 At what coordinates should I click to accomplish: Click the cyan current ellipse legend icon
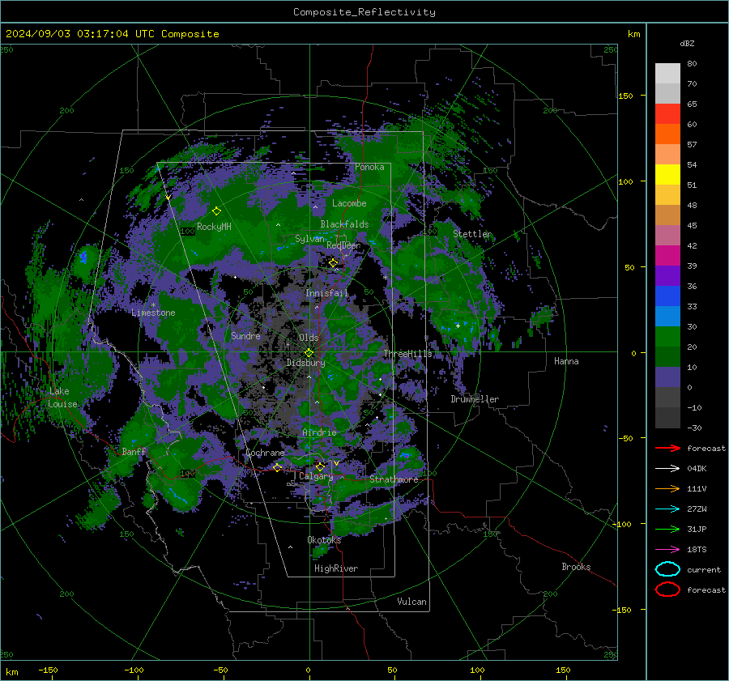(x=667, y=569)
